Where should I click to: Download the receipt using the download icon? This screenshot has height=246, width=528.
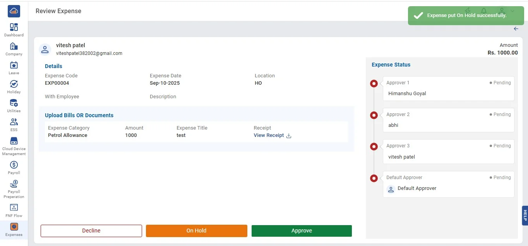(288, 136)
